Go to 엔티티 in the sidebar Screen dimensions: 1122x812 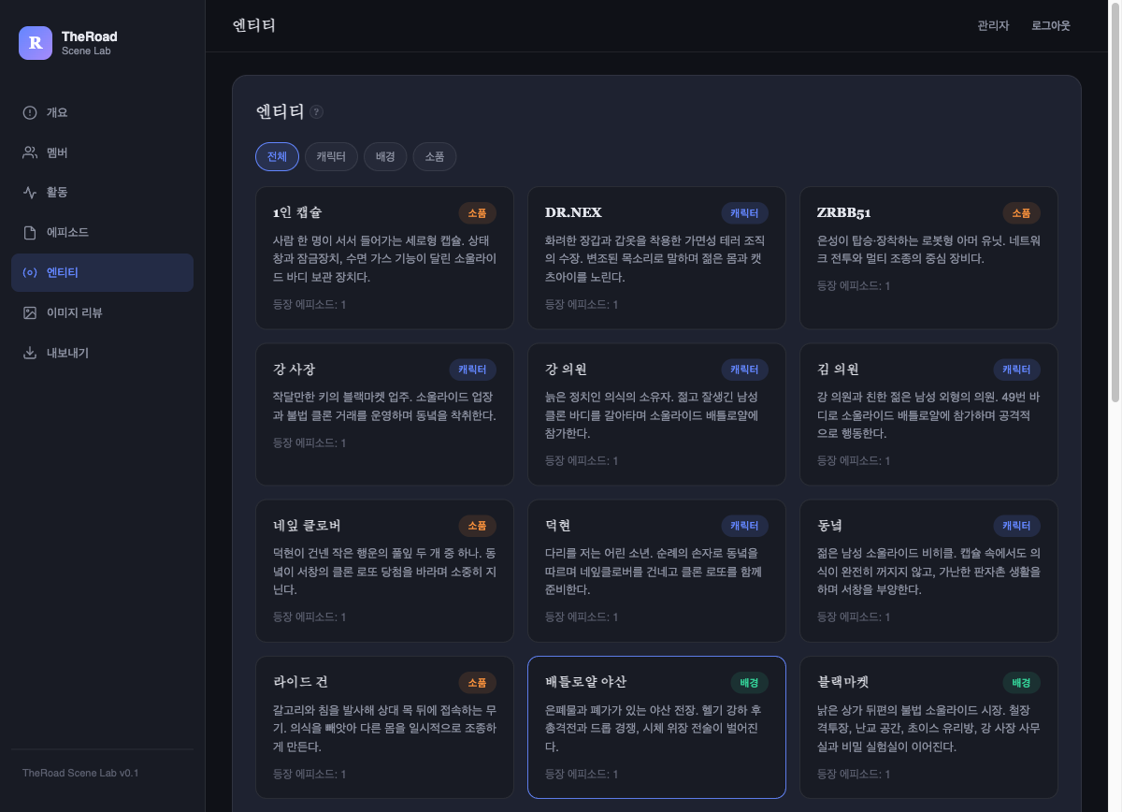[x=102, y=272]
